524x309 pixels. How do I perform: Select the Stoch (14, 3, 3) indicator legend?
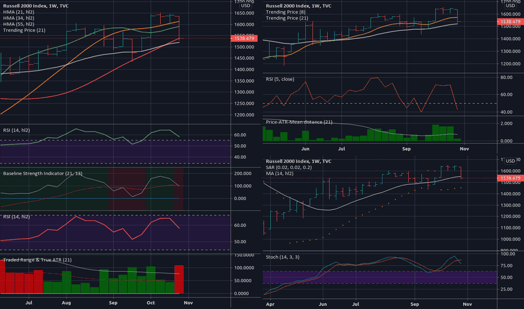tap(282, 257)
